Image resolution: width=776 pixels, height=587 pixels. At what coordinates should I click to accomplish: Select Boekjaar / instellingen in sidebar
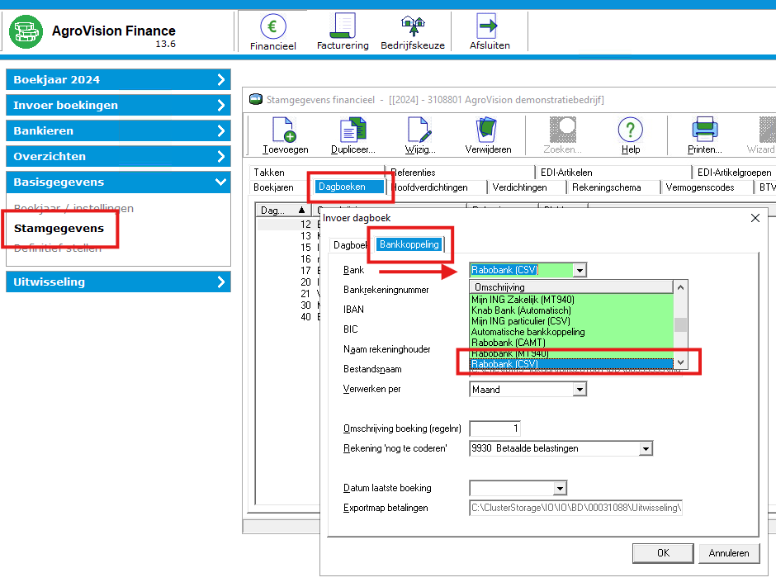[73, 208]
